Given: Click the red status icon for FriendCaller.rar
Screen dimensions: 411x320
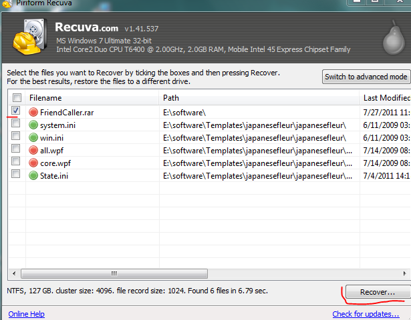Looking at the screenshot, I should (33, 112).
